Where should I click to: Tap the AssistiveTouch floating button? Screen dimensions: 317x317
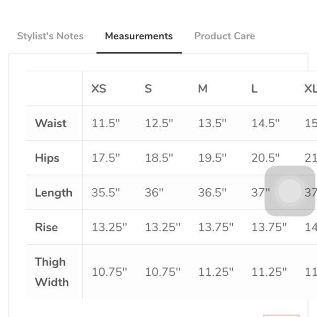[x=290, y=191]
